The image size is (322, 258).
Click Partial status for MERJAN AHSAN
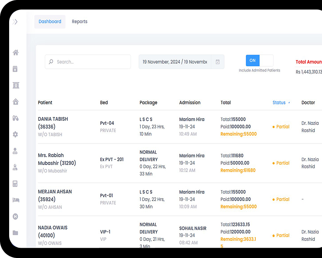(x=282, y=199)
